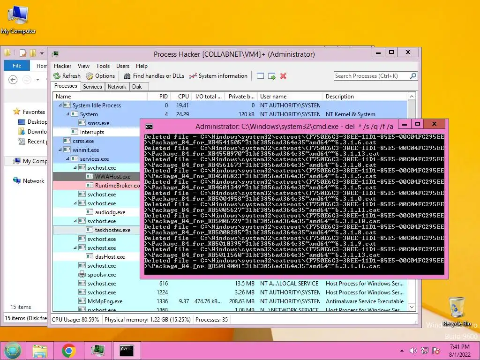Select Network in Explorer navigation pane
This screenshot has width=480, height=360.
(29, 180)
